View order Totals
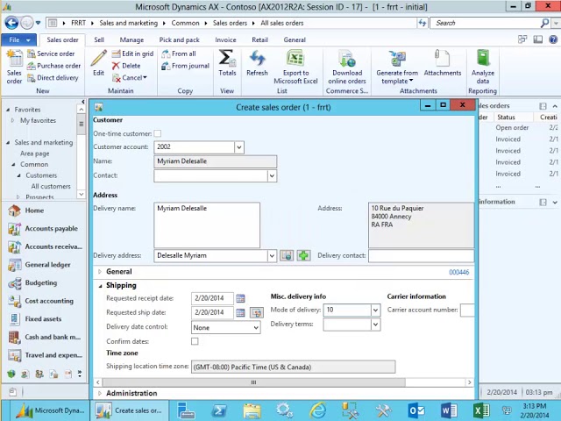 point(227,62)
